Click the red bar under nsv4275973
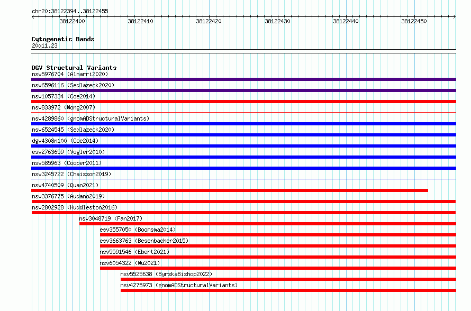471x311 pixels. (288, 290)
